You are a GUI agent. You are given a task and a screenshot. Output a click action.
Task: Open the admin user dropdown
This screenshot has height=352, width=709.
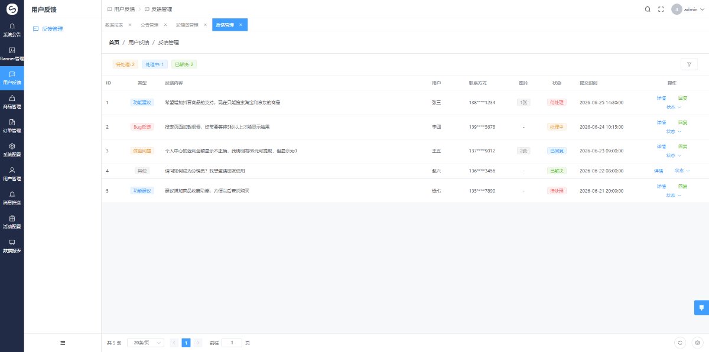(x=688, y=9)
